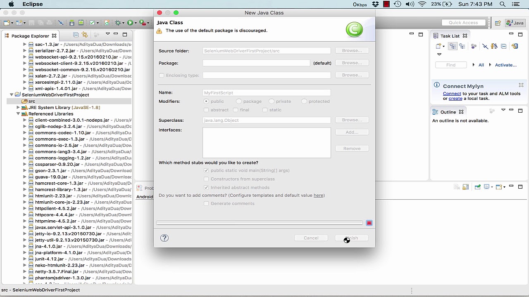Viewport: 529px width, 297px height.
Task: Open Spotlight search in menu bar
Action: (x=503, y=4)
